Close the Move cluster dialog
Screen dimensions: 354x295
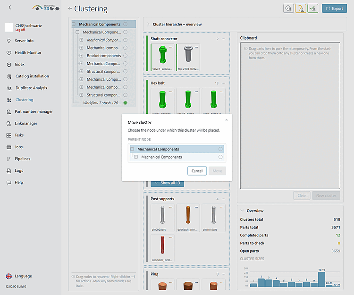[x=227, y=120]
